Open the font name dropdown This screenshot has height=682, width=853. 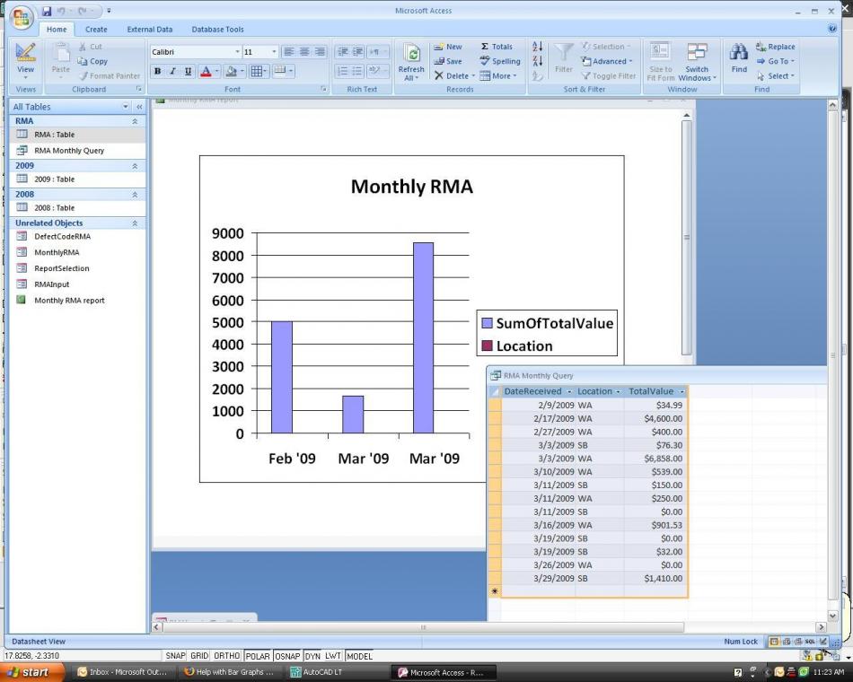[237, 52]
